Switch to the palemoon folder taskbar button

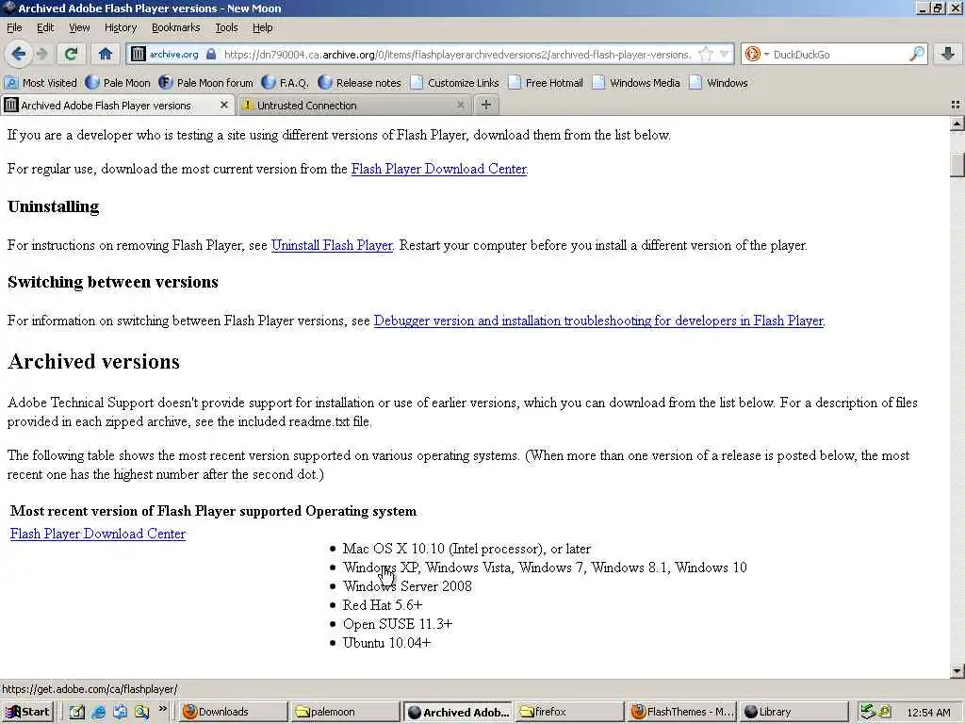[345, 712]
